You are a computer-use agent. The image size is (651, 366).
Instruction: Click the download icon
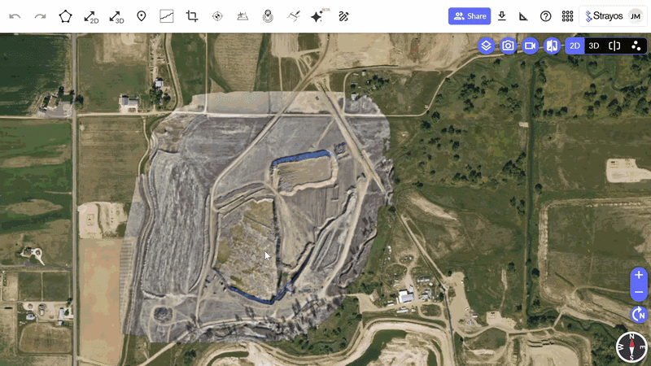pos(502,16)
